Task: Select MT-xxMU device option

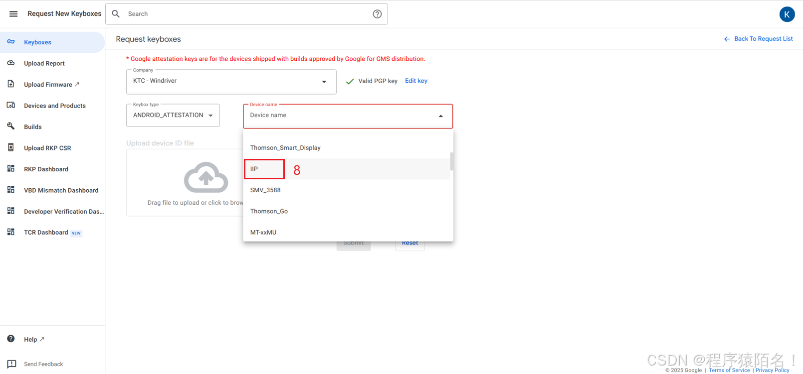Action: 347,232
